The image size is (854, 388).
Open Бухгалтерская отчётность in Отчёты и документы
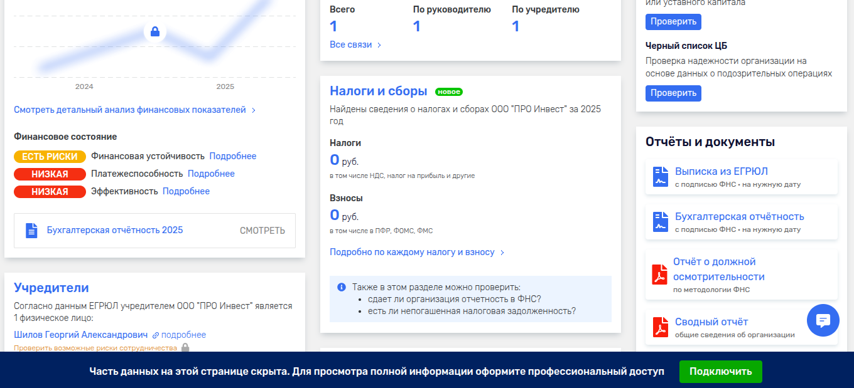pyautogui.click(x=740, y=216)
